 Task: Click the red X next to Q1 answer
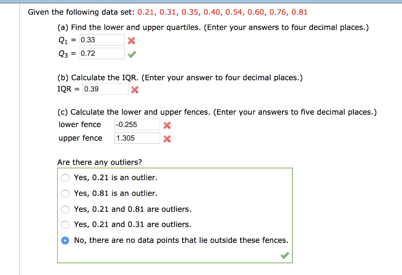point(131,40)
